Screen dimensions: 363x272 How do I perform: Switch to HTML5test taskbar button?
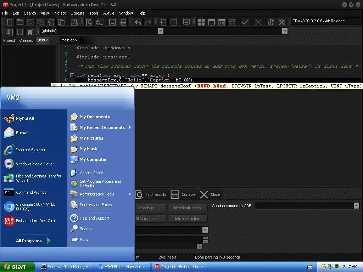coord(122,267)
